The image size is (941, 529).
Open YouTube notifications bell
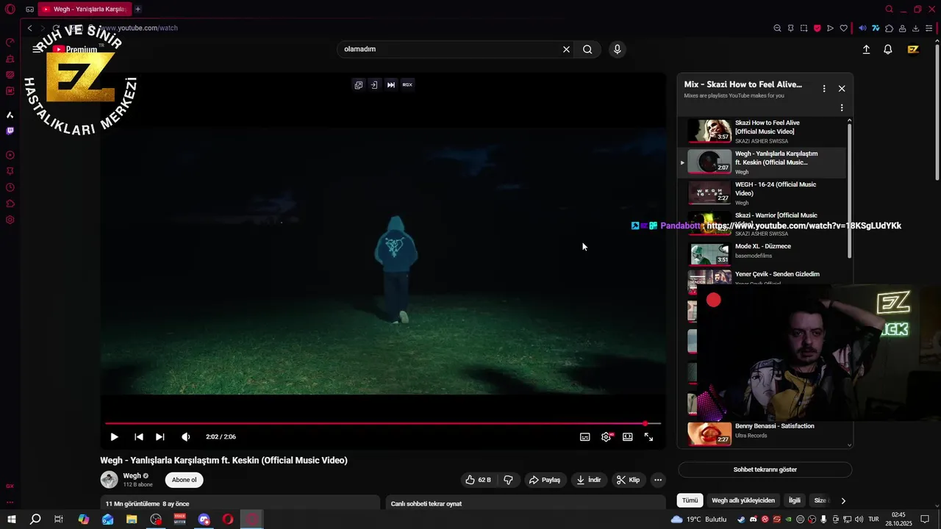pyautogui.click(x=888, y=49)
